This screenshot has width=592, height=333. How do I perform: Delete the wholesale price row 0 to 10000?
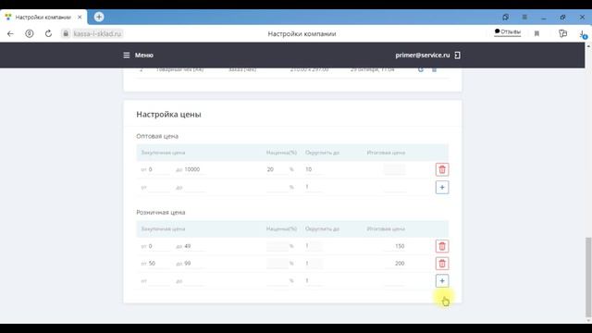pos(442,169)
